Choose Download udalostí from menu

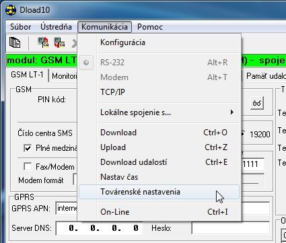pyautogui.click(x=159, y=162)
